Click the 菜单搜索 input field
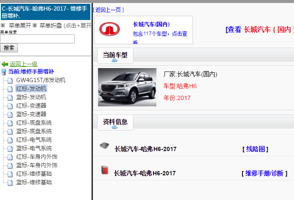This screenshot has height=200, width=294. (x=37, y=39)
